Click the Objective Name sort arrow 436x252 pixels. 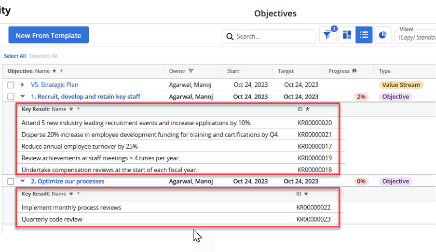(61, 71)
